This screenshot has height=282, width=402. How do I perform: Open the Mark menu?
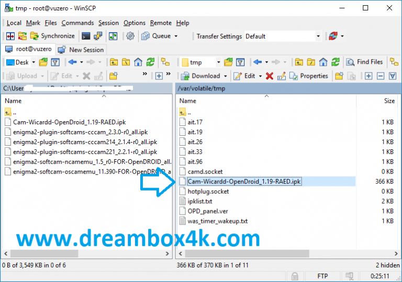pos(33,23)
